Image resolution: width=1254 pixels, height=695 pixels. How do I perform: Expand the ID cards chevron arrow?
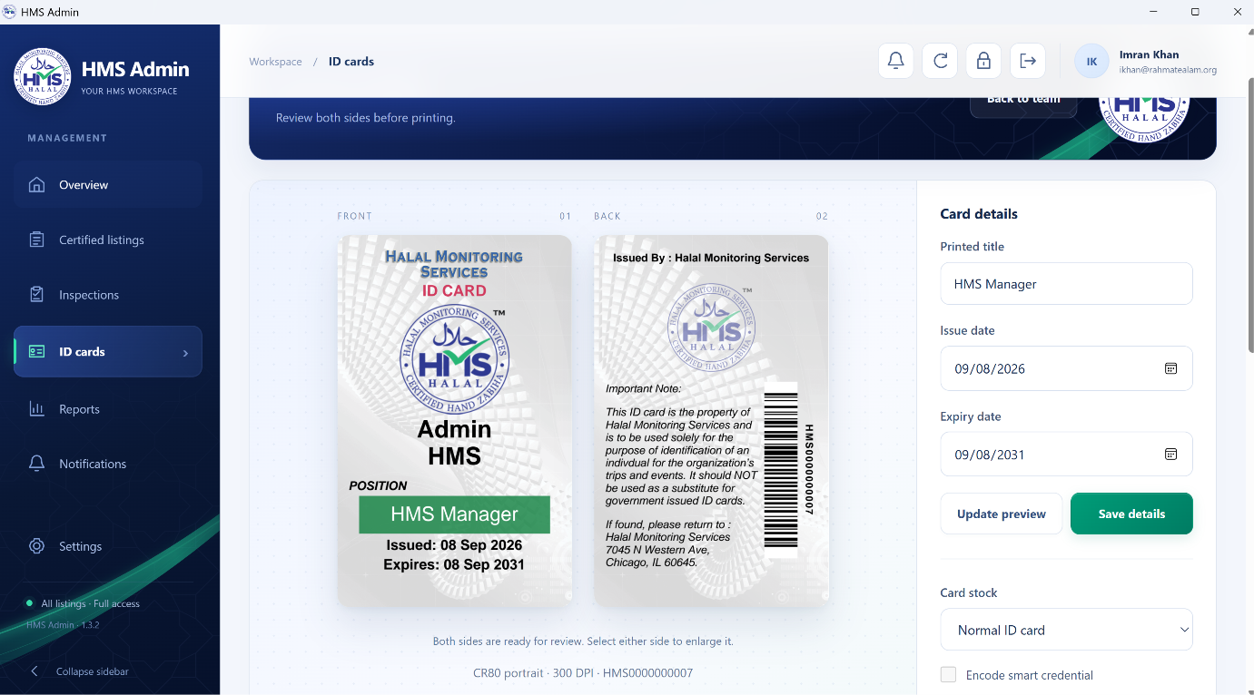pos(185,353)
